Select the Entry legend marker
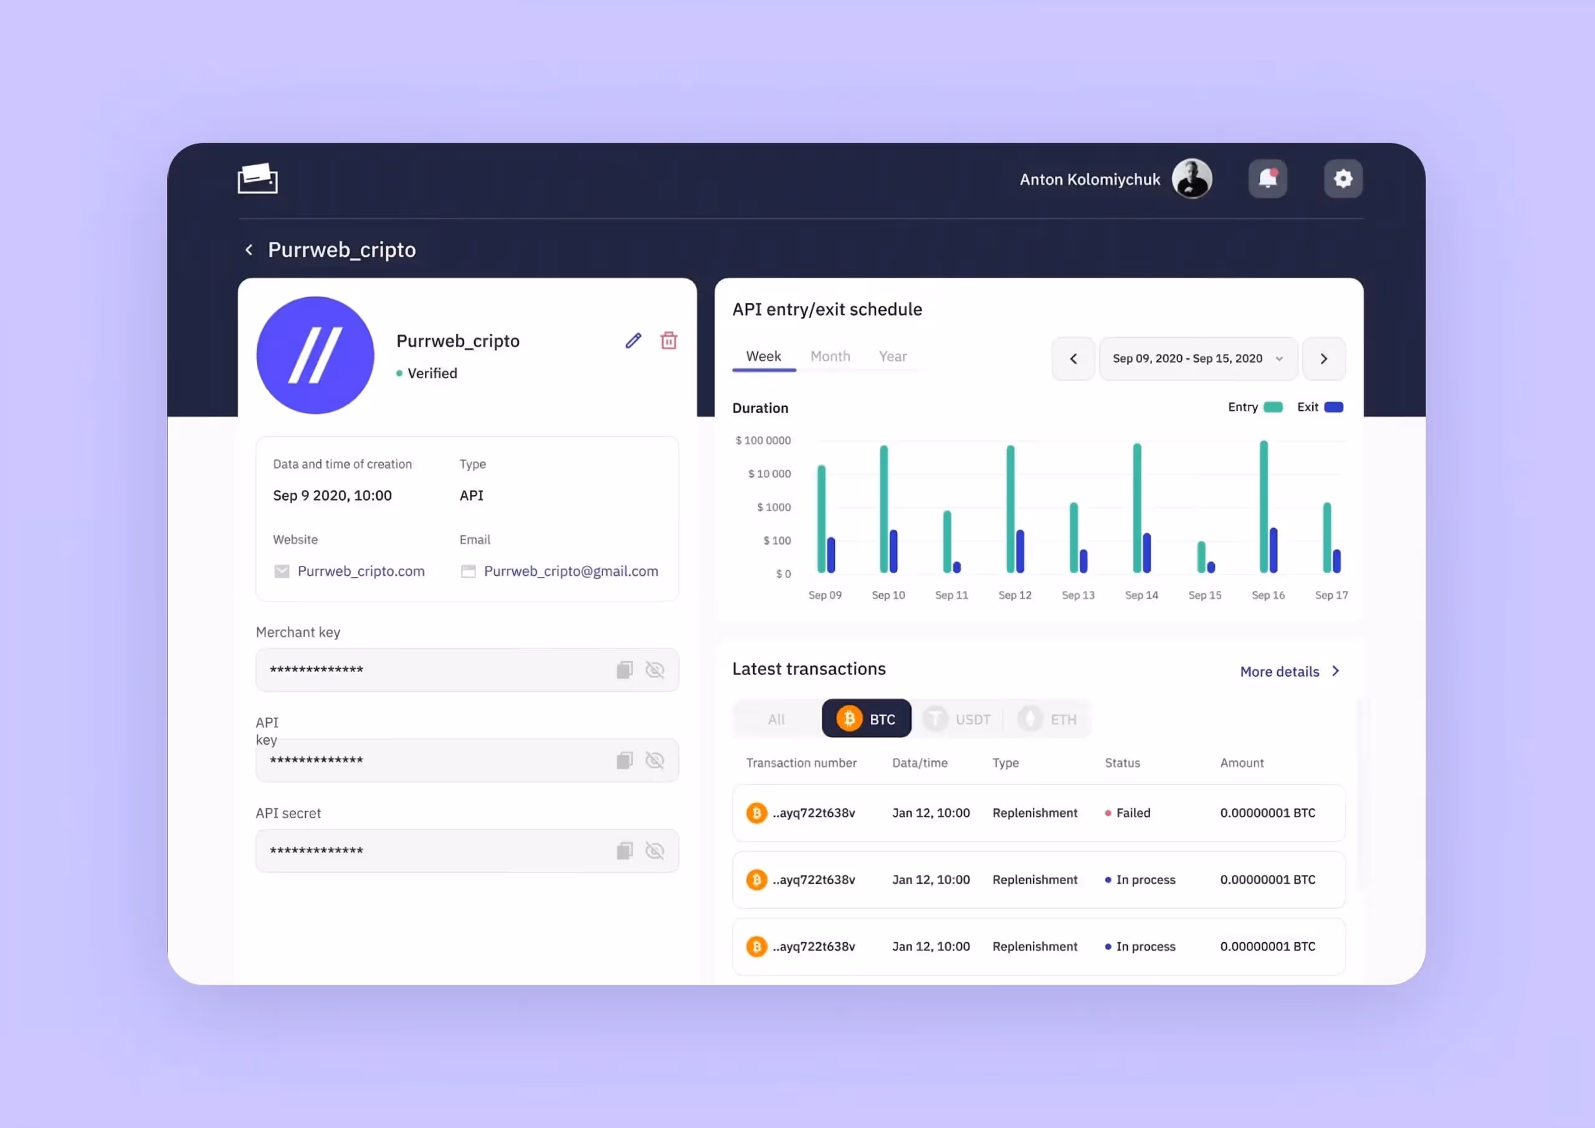The width and height of the screenshot is (1595, 1128). click(x=1272, y=408)
